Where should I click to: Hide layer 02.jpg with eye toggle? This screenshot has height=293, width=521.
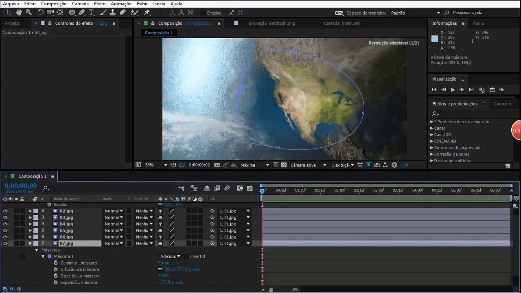pyautogui.click(x=5, y=211)
